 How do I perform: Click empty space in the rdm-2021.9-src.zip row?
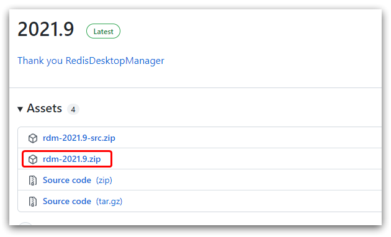[x=249, y=138]
